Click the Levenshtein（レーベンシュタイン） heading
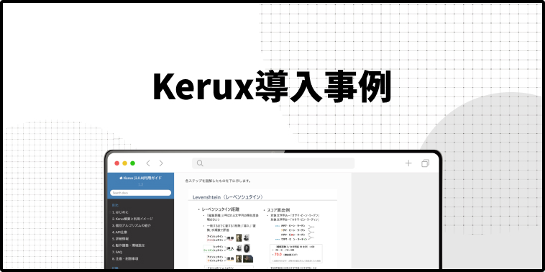This screenshot has width=545, height=272. (x=228, y=197)
